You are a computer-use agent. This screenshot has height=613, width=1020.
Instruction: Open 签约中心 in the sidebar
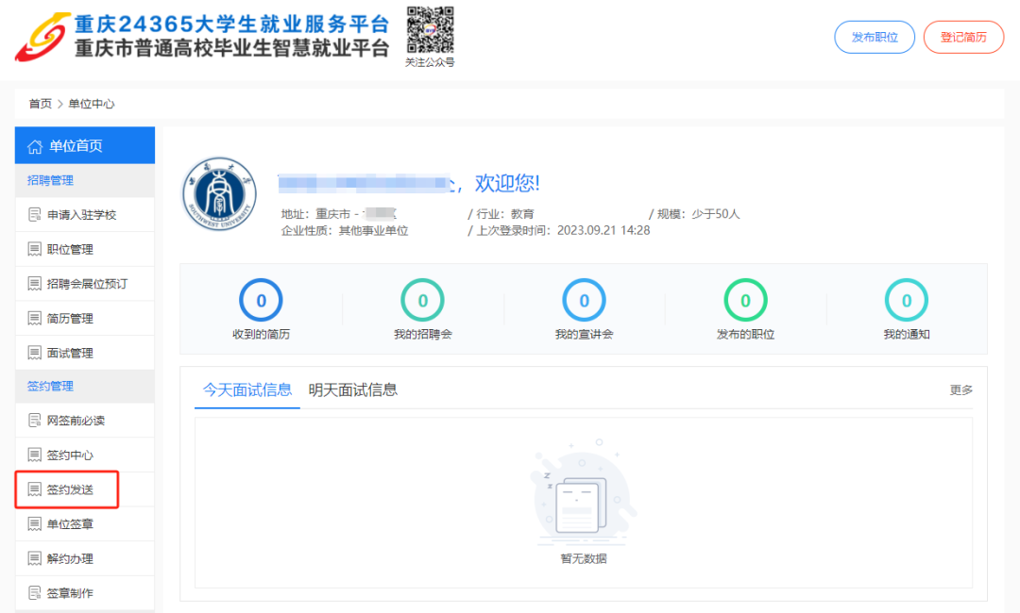point(70,456)
